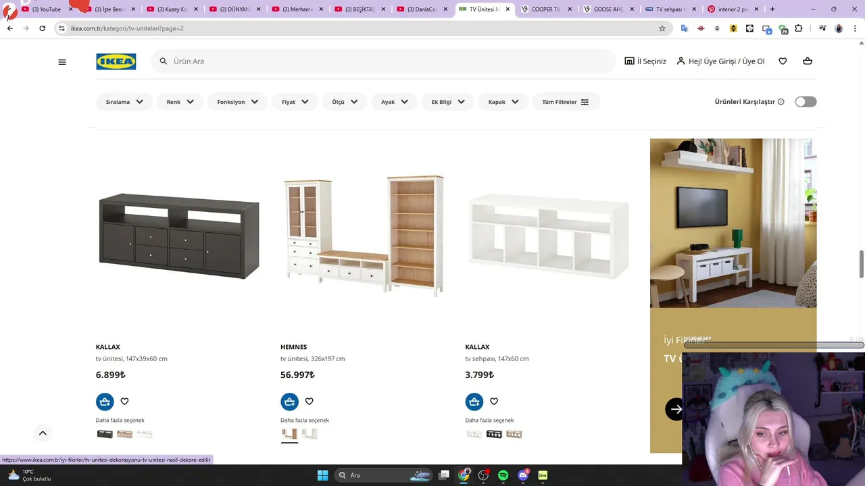The height and width of the screenshot is (486, 865).
Task: Switch to the interior 2 Pinterest tab
Action: coord(733,9)
